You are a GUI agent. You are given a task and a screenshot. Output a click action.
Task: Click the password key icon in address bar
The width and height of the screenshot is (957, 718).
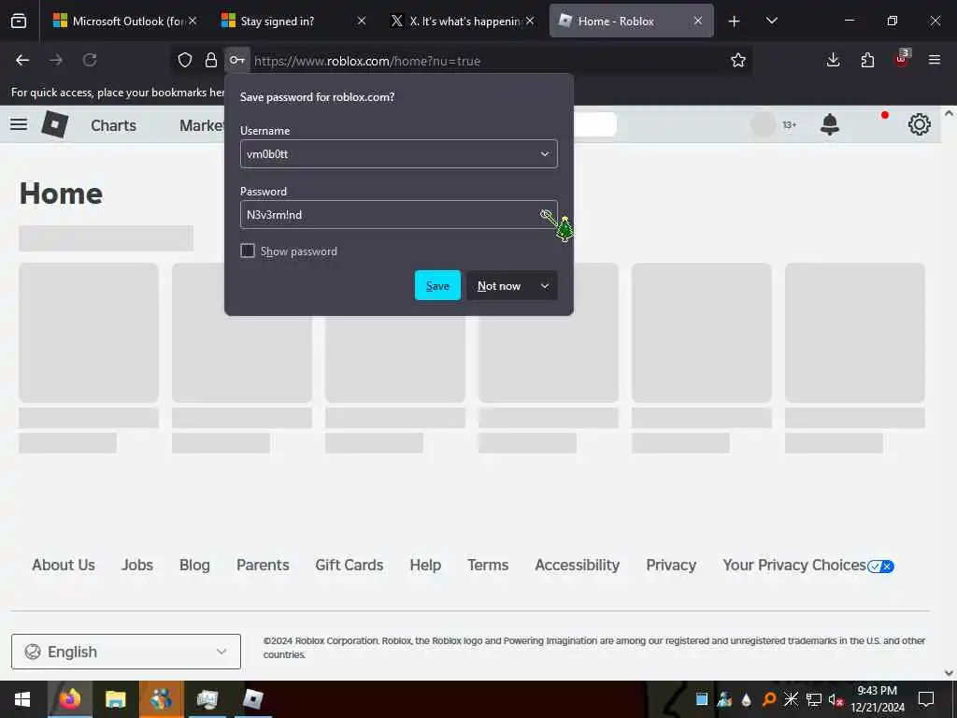click(236, 60)
